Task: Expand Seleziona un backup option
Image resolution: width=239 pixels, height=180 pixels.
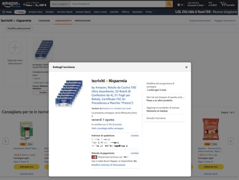Action: [165, 109]
